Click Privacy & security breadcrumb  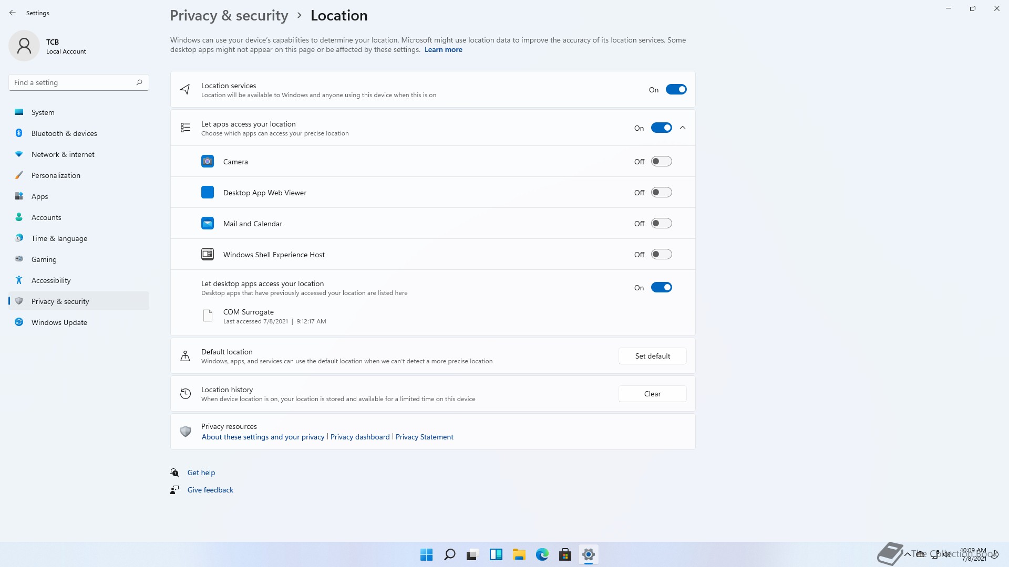(229, 15)
